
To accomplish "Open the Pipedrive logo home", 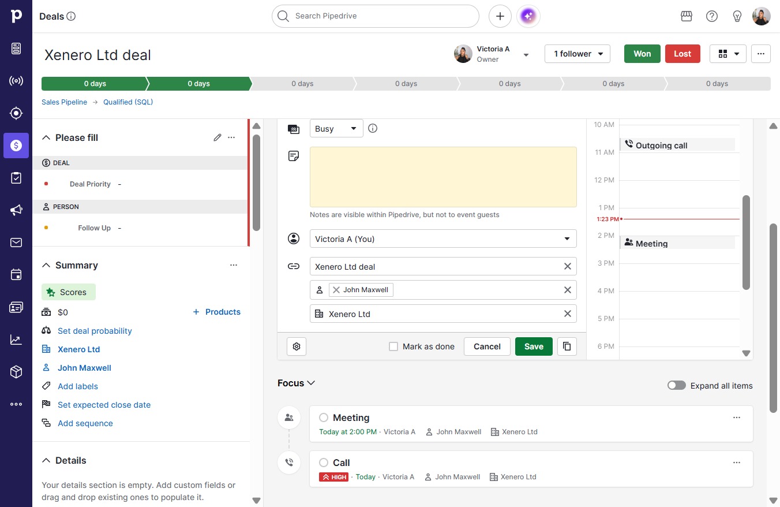I will click(16, 16).
